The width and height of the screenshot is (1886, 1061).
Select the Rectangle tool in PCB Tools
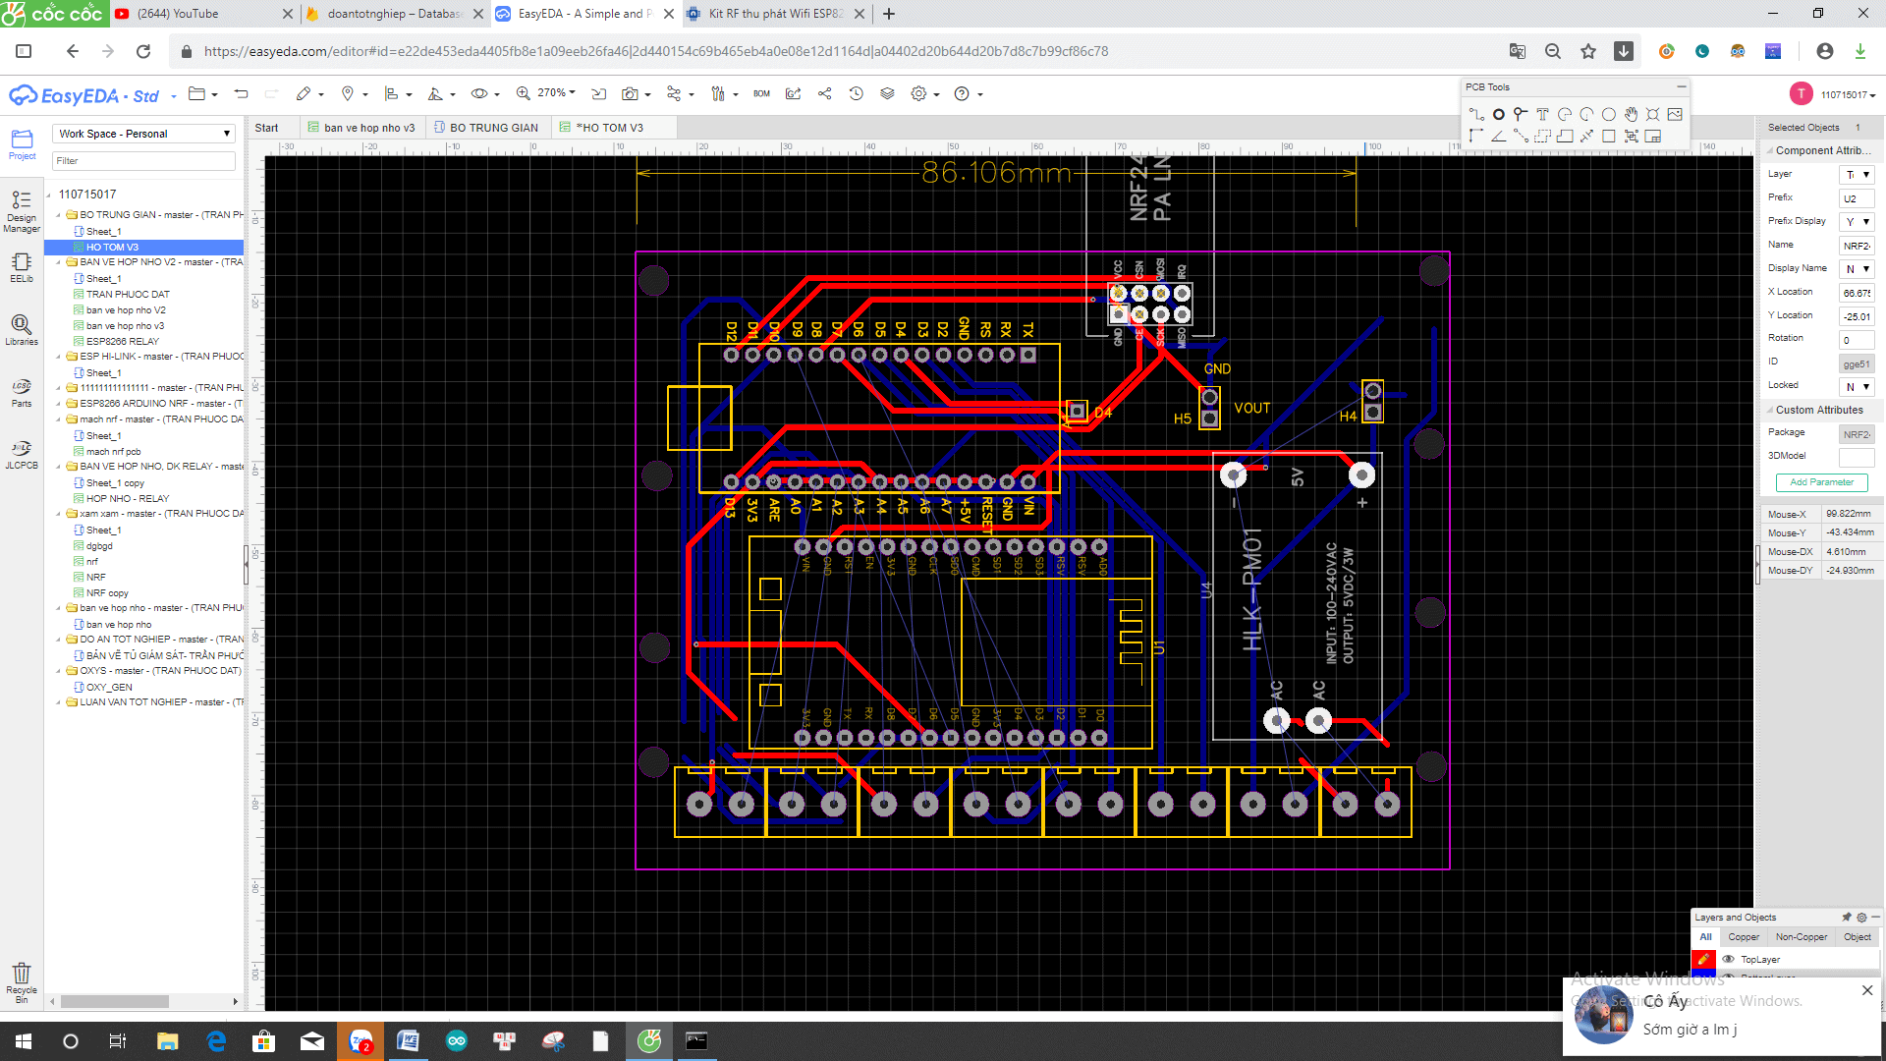point(1609,137)
